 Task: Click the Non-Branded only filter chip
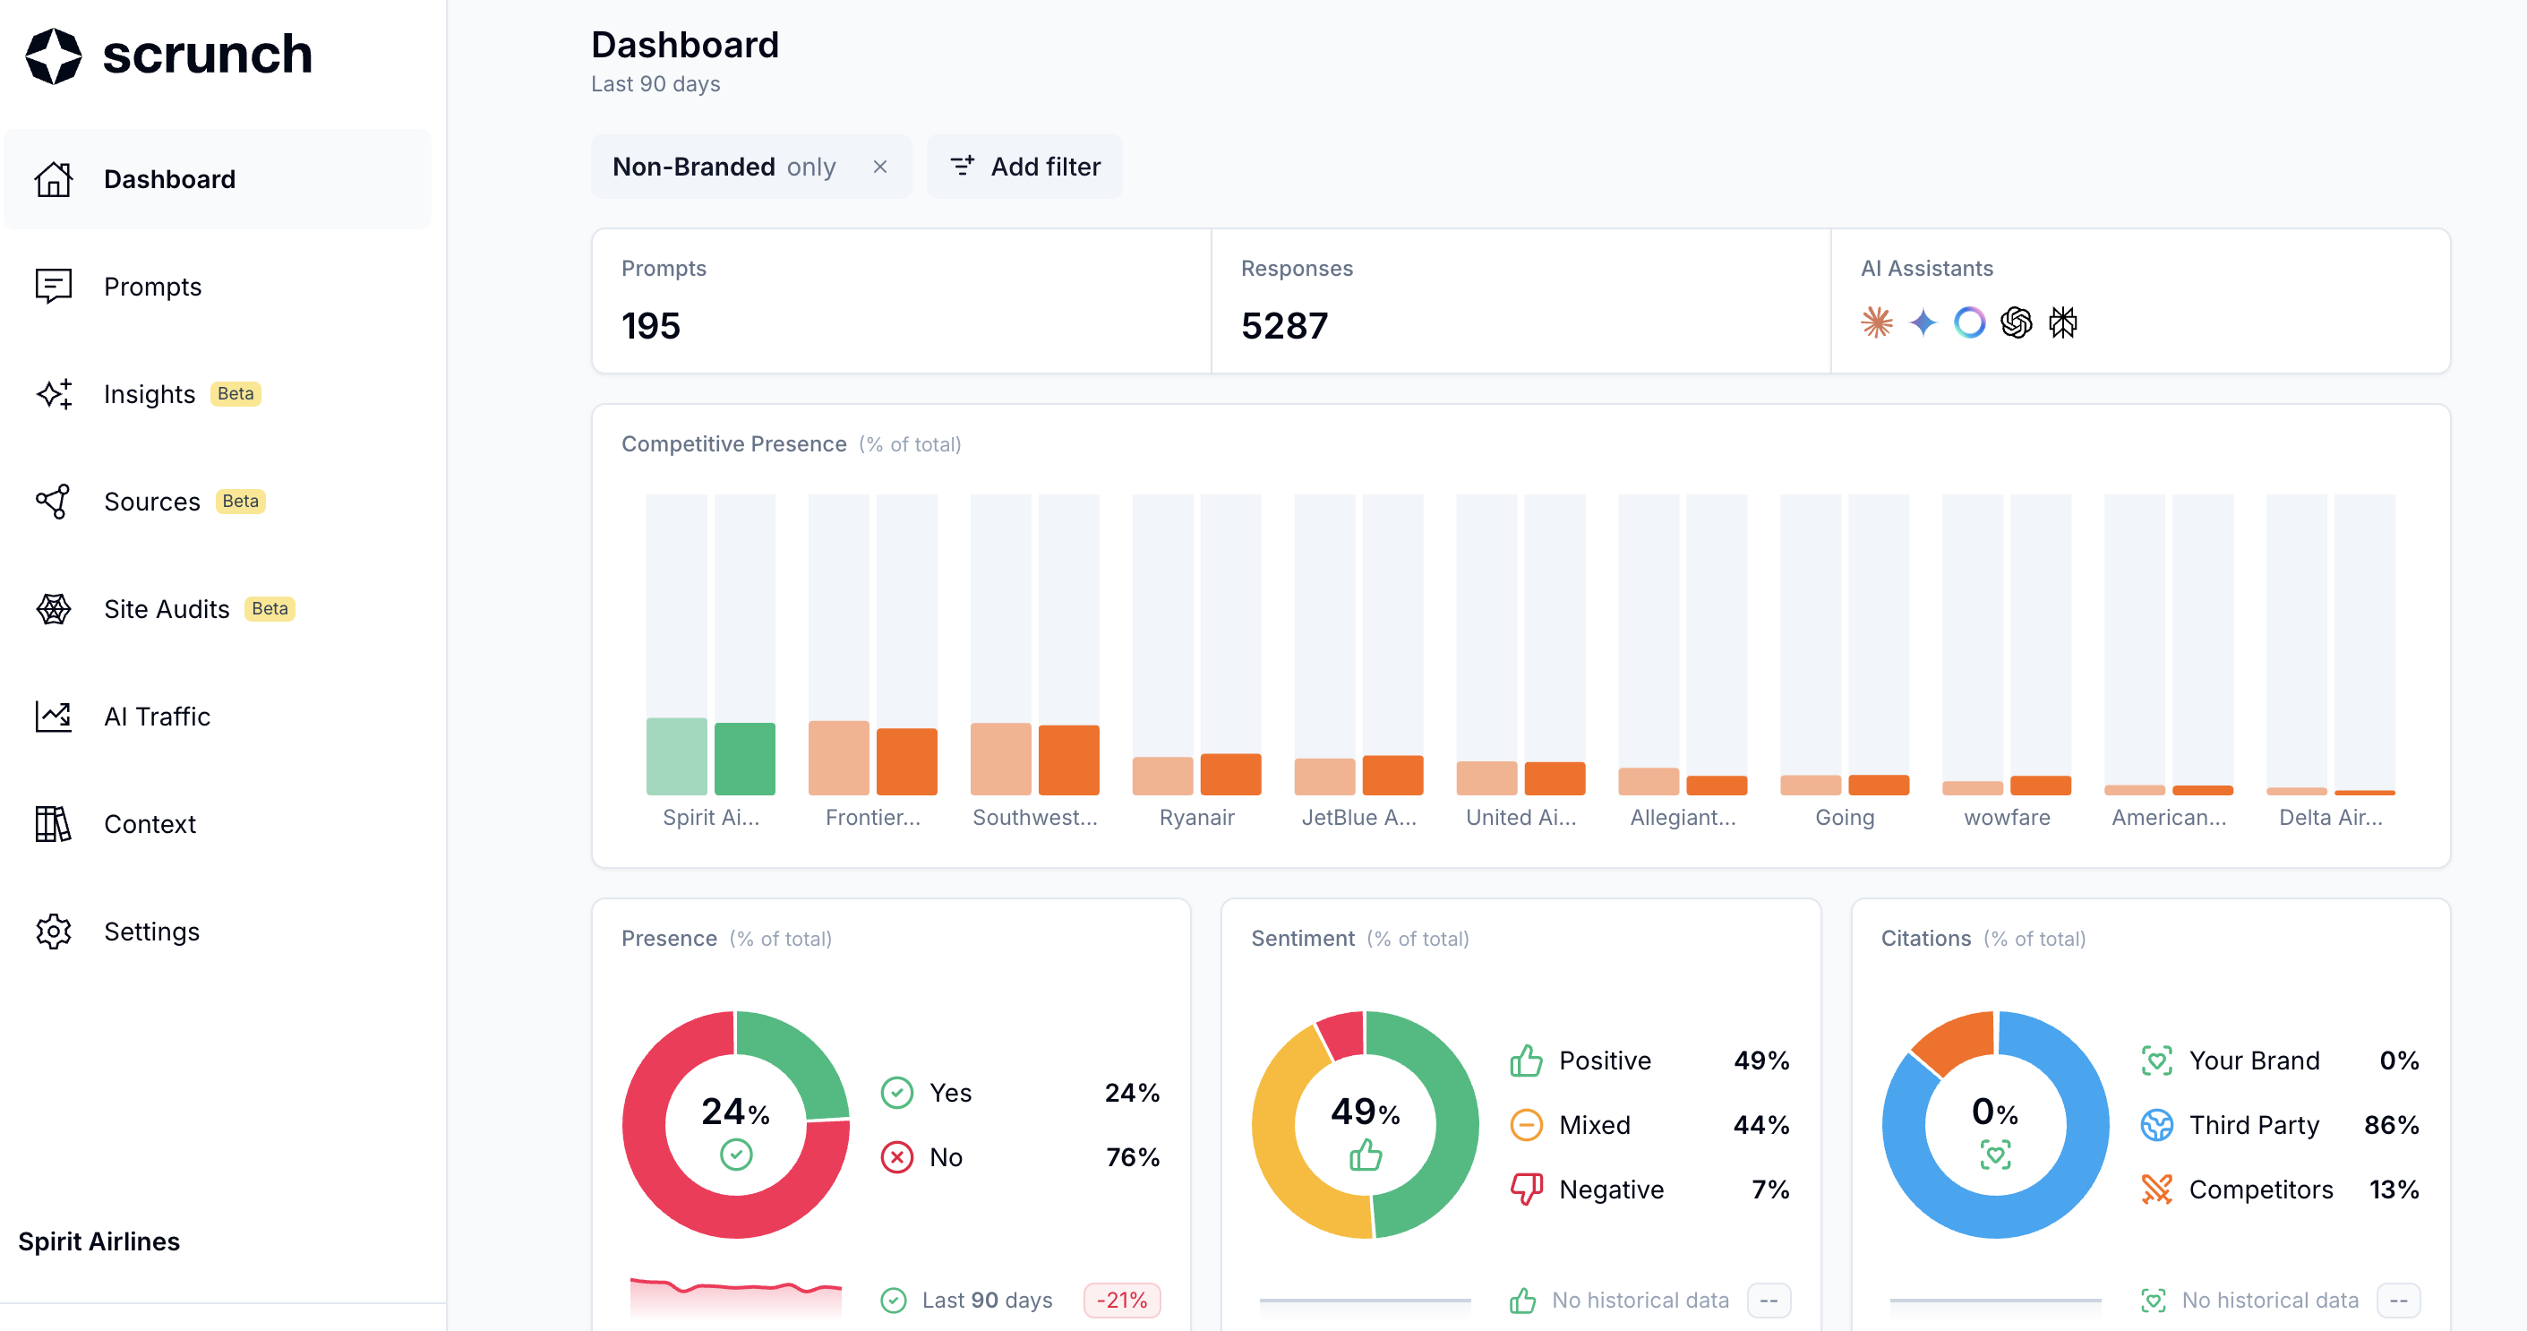pyautogui.click(x=724, y=167)
